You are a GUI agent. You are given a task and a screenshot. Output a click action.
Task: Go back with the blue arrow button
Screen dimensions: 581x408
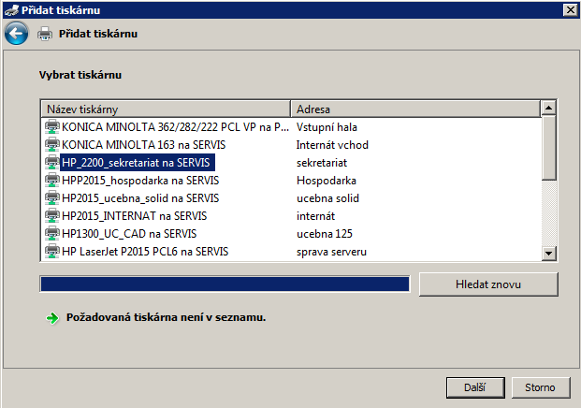(x=16, y=34)
